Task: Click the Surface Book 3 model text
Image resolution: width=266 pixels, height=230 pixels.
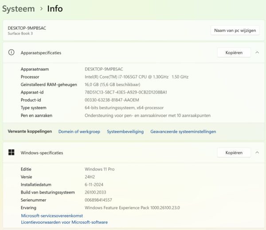Action: pos(20,33)
